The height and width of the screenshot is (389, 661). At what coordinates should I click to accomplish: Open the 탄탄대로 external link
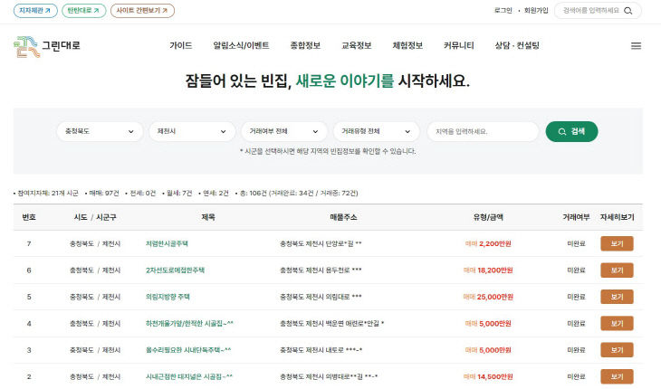83,11
